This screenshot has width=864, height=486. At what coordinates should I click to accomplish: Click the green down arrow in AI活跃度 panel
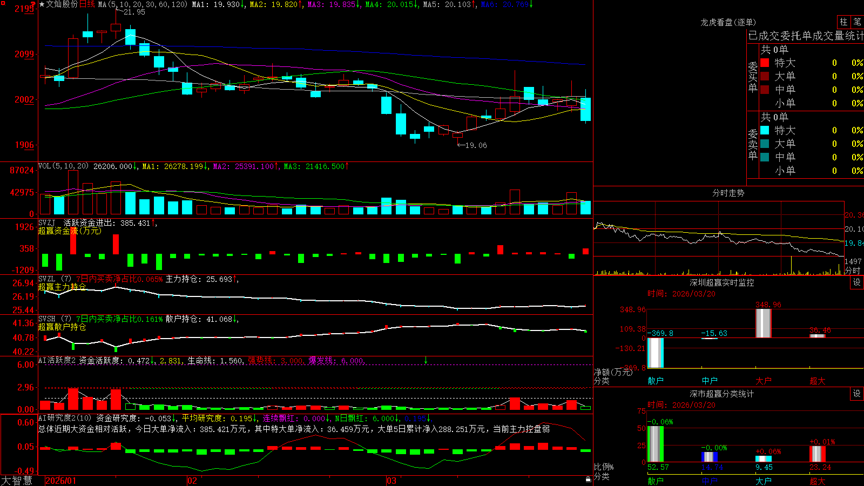point(426,360)
